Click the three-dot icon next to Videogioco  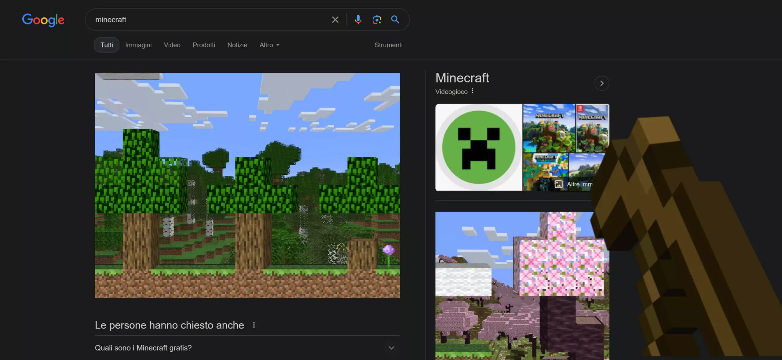coord(472,91)
